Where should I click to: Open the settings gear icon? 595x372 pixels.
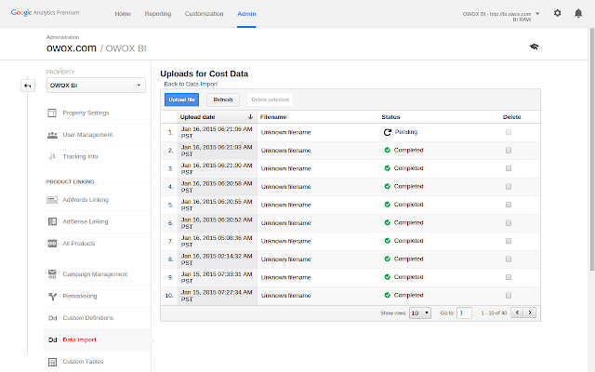point(557,13)
